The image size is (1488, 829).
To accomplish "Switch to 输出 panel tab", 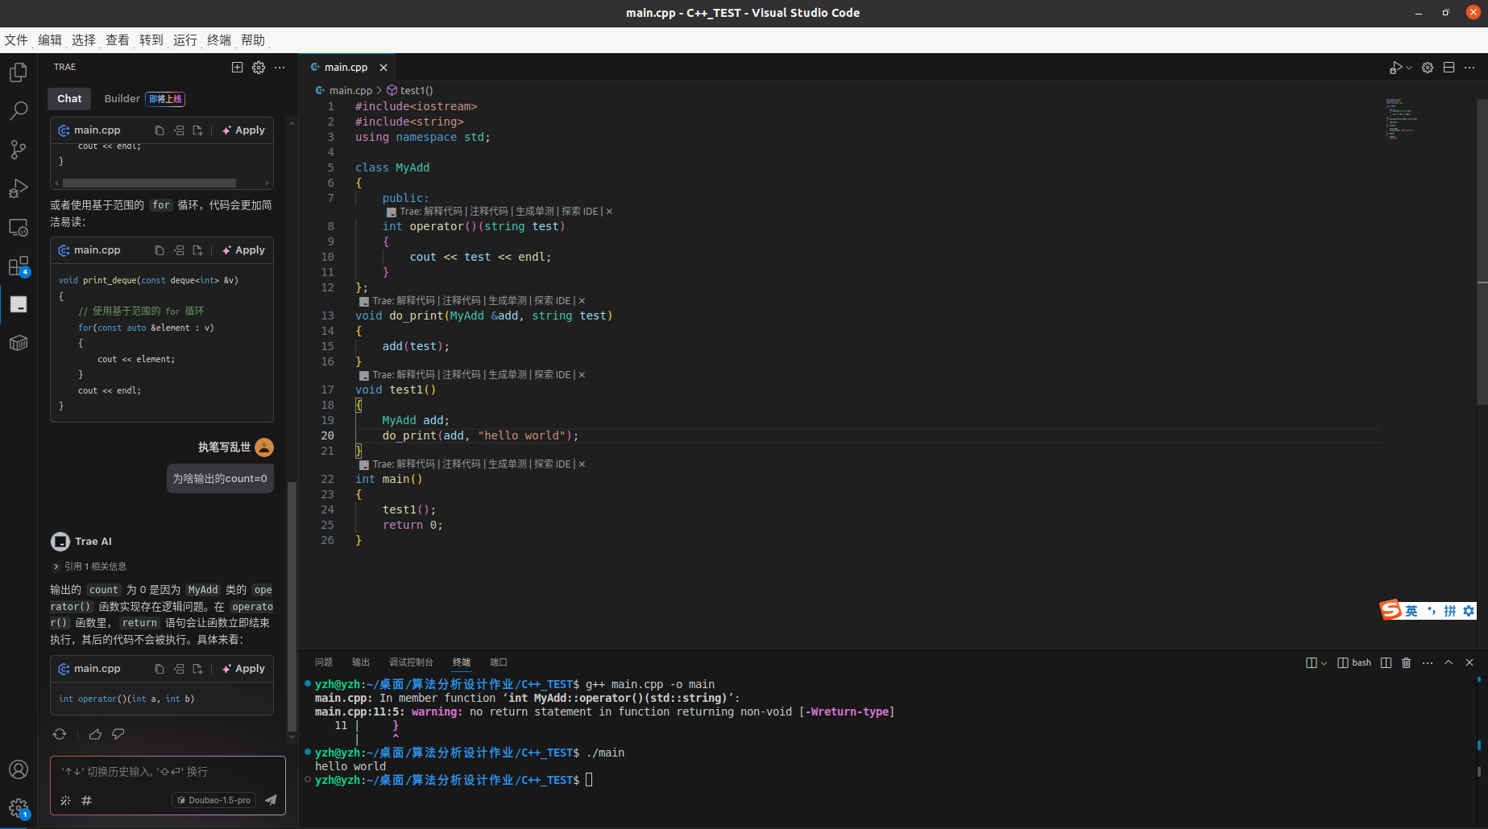I will (361, 662).
